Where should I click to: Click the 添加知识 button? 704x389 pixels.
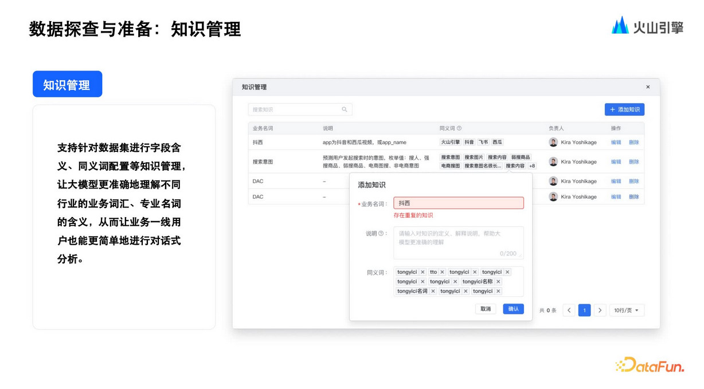coord(624,109)
